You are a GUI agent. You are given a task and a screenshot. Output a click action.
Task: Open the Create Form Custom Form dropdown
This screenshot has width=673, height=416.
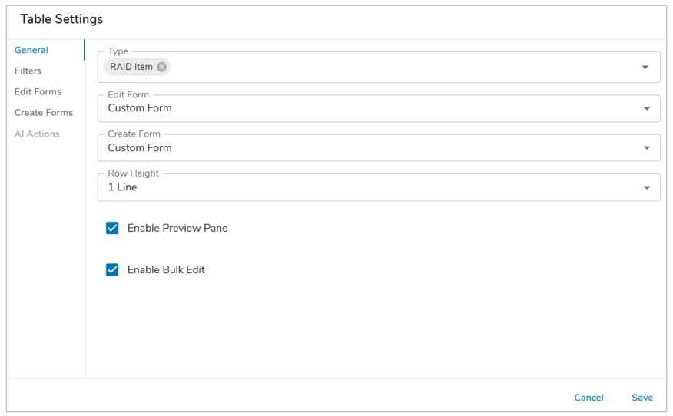[x=379, y=148]
